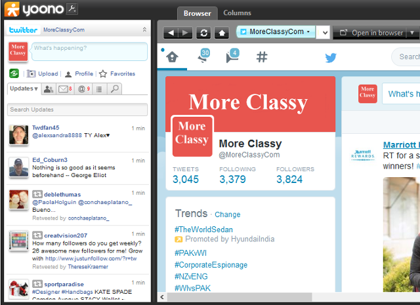The image size is (420, 305).
Task: Click the FOLLOWERS count 3,824
Action: pyautogui.click(x=289, y=179)
